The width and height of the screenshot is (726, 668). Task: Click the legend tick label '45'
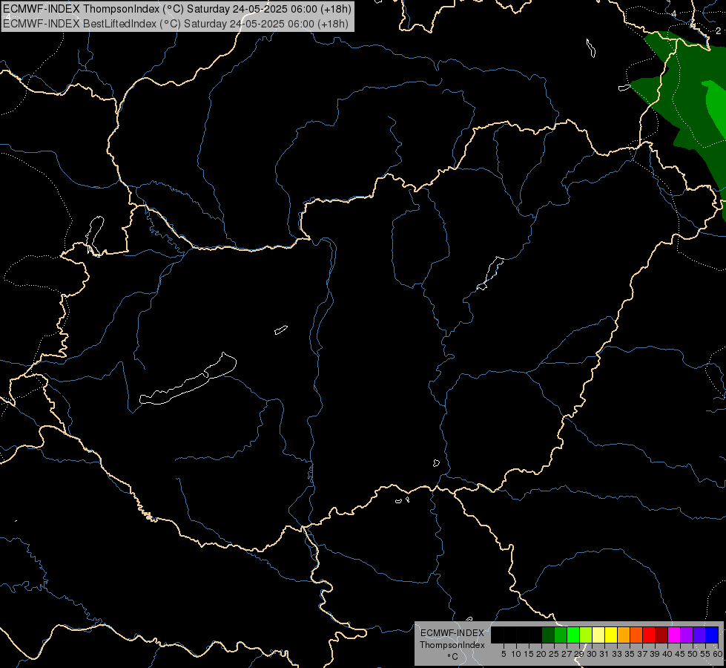coord(680,654)
